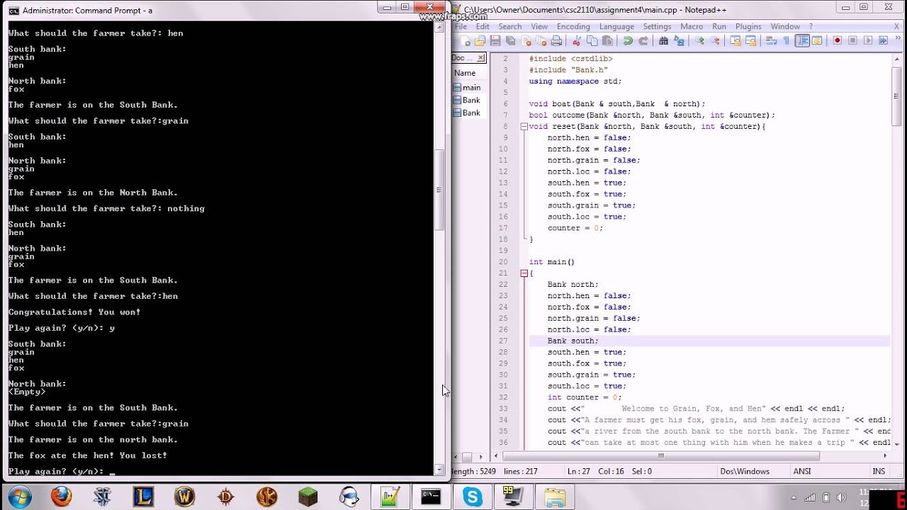Print the document using the printer icon

click(556, 41)
